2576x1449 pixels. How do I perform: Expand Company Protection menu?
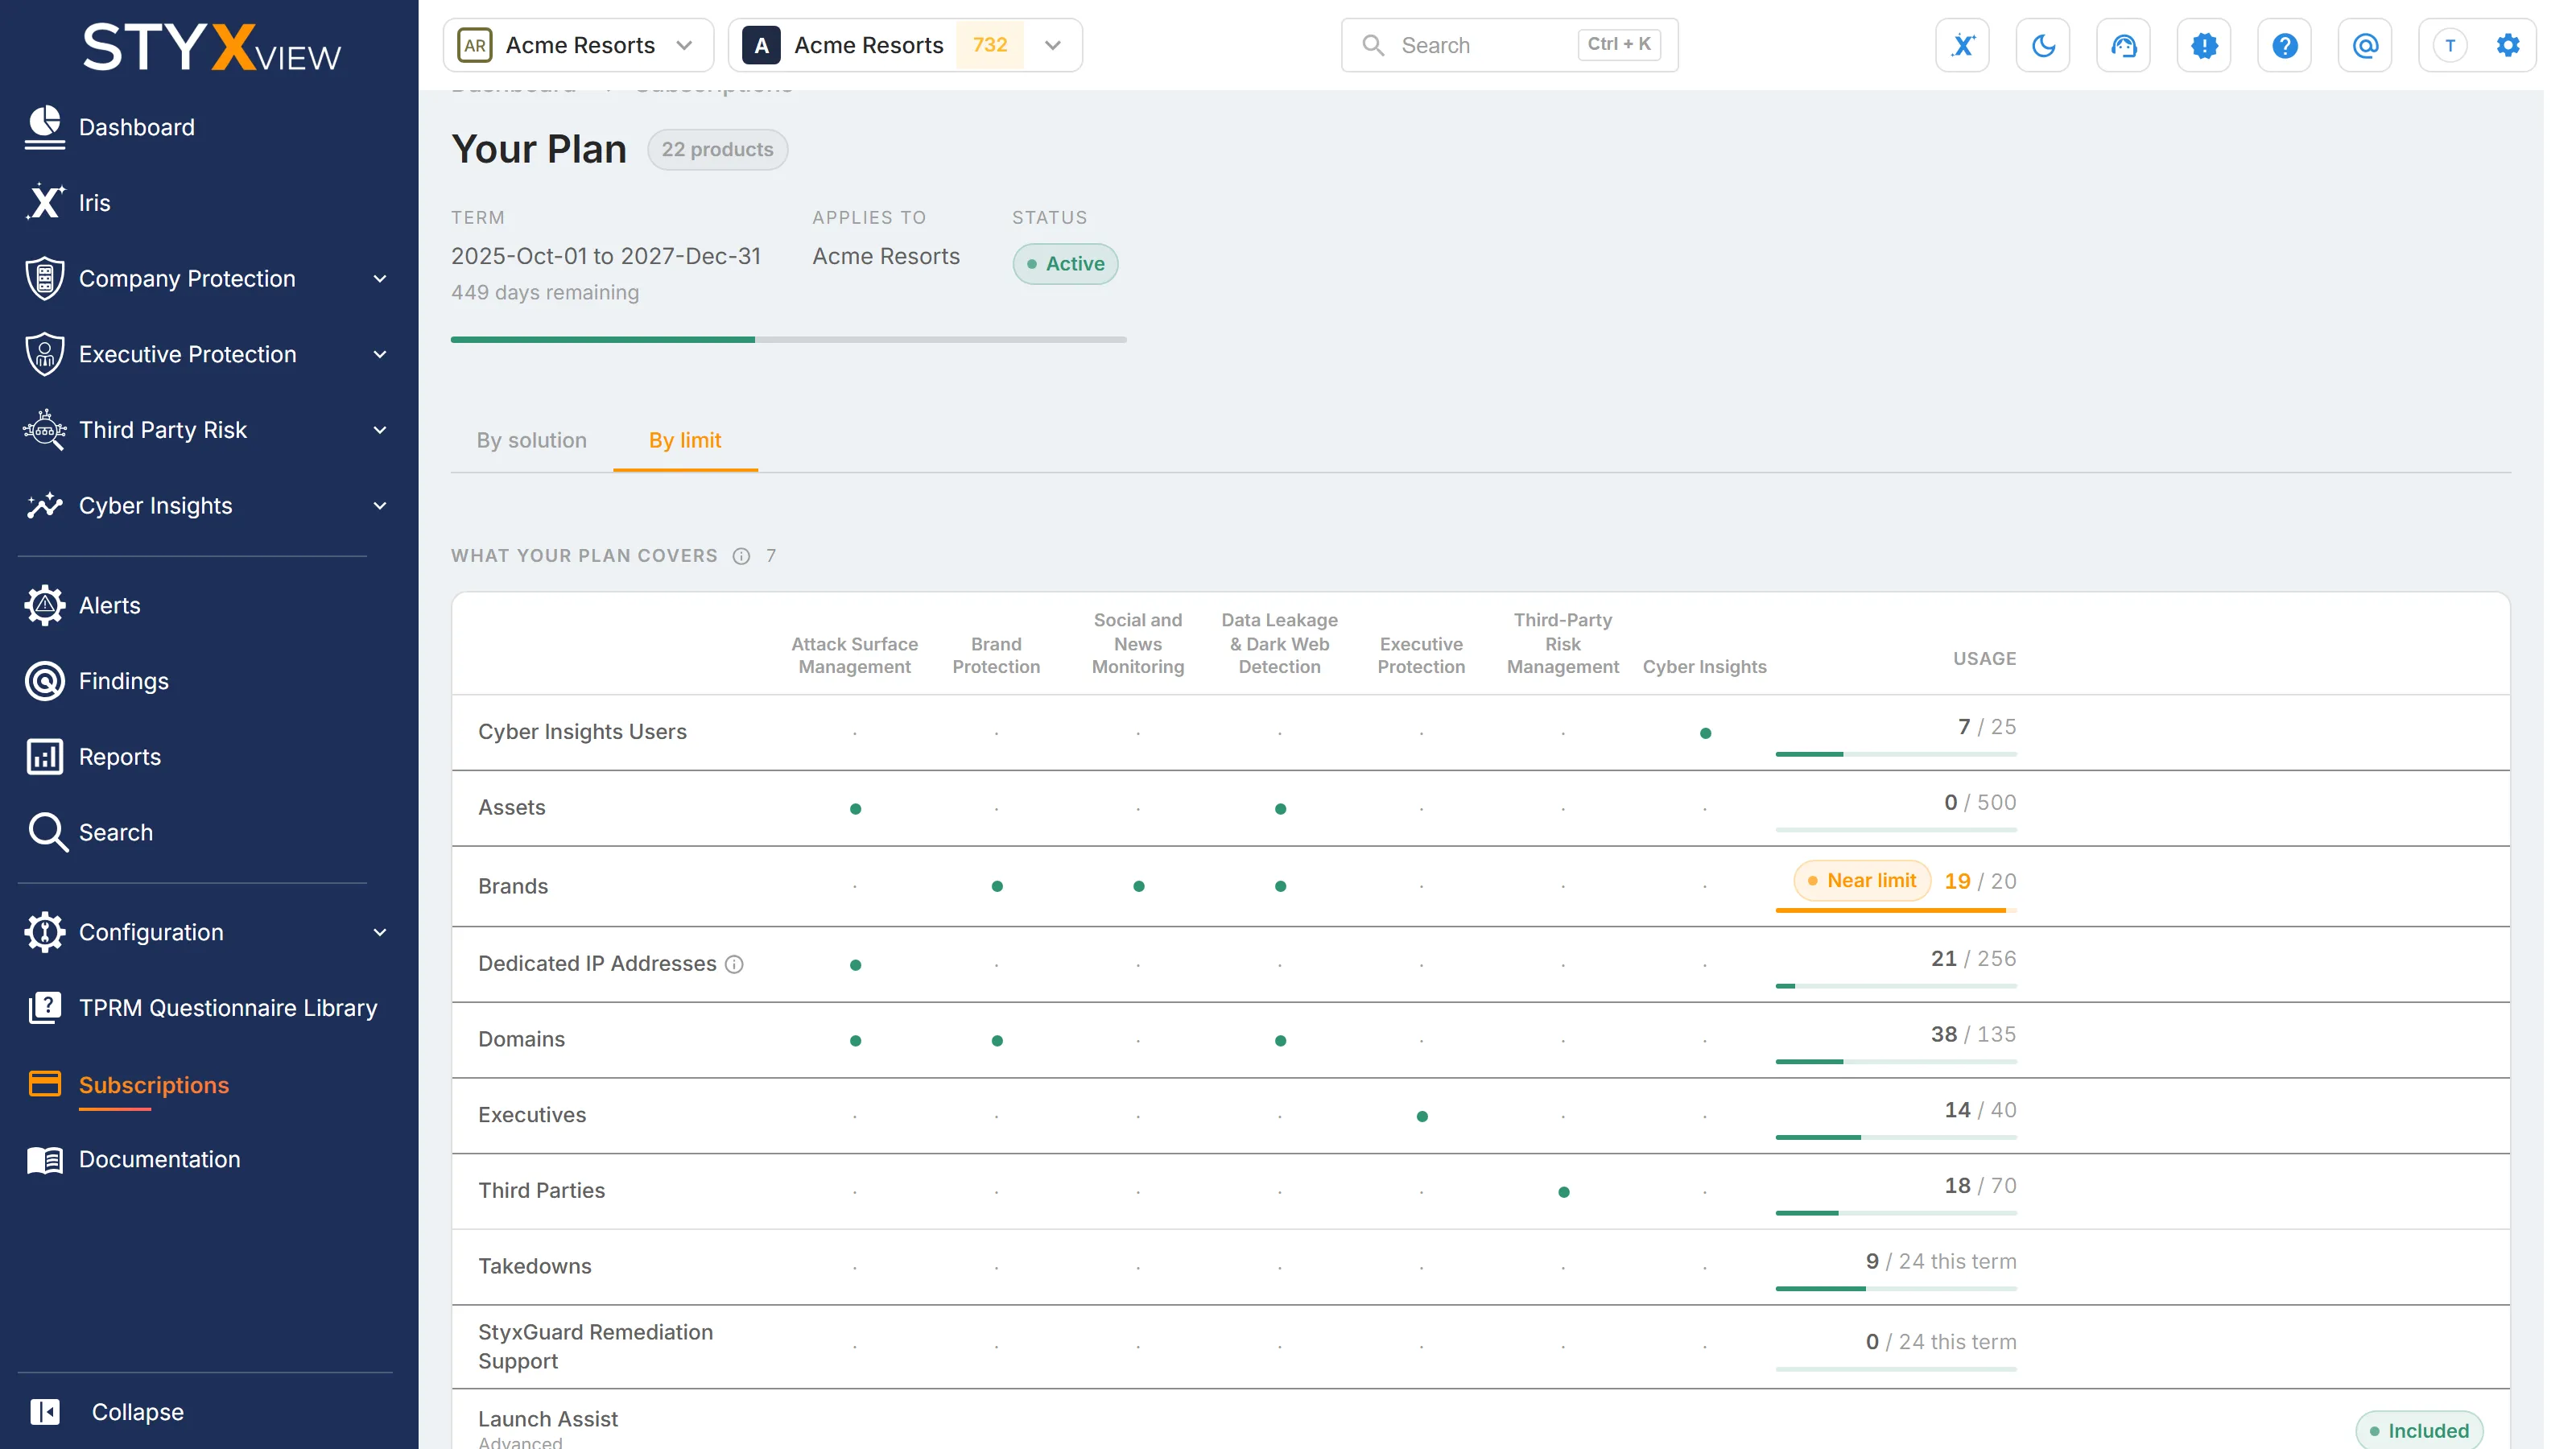(380, 279)
